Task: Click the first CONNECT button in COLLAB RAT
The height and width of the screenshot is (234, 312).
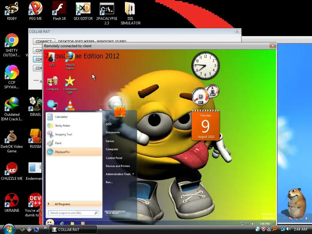Action: (x=44, y=41)
